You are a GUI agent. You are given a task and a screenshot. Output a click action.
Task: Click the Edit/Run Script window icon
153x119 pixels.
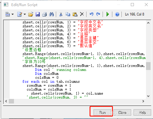6,5
